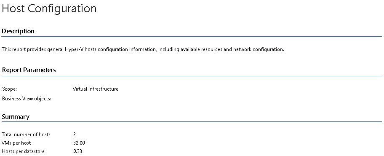Select the hosts count value 2

pyautogui.click(x=75, y=134)
